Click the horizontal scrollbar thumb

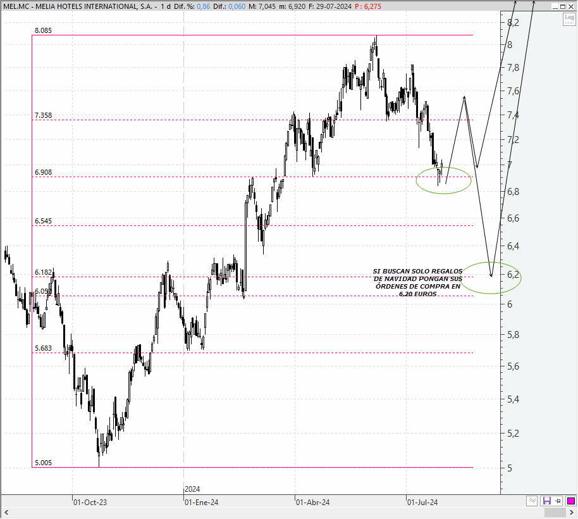point(555,513)
